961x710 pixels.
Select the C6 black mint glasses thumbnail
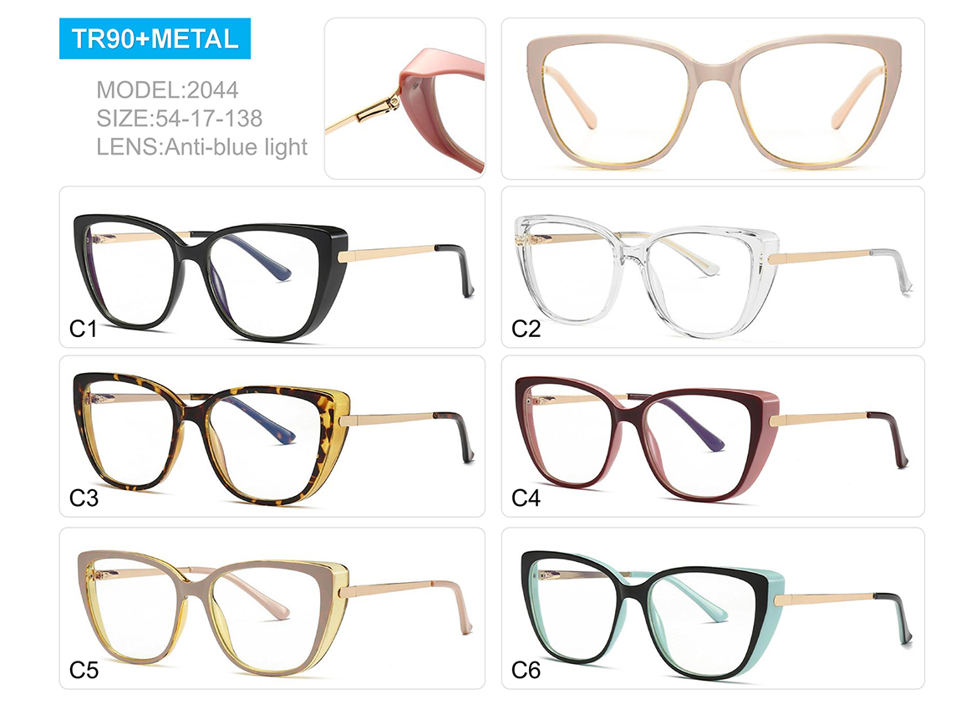713,608
